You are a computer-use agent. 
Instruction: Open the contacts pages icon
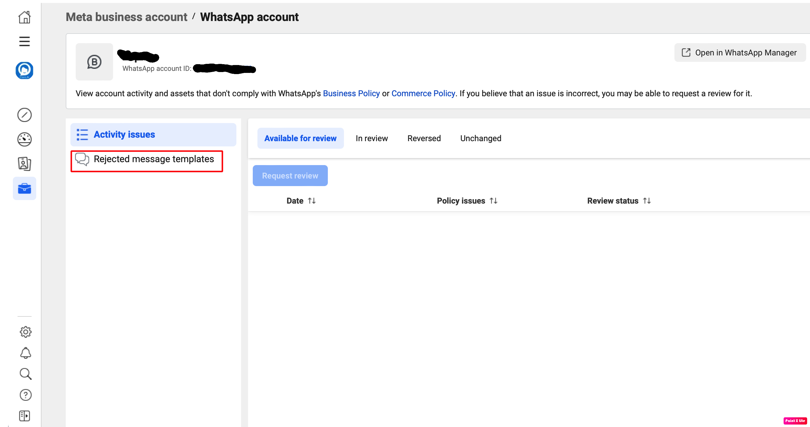(24, 164)
